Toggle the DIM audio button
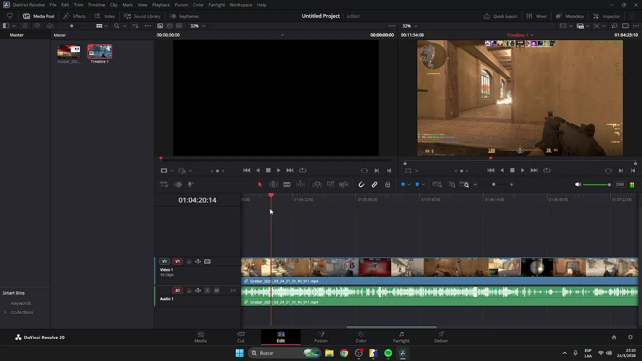The height and width of the screenshot is (361, 642). click(x=620, y=185)
